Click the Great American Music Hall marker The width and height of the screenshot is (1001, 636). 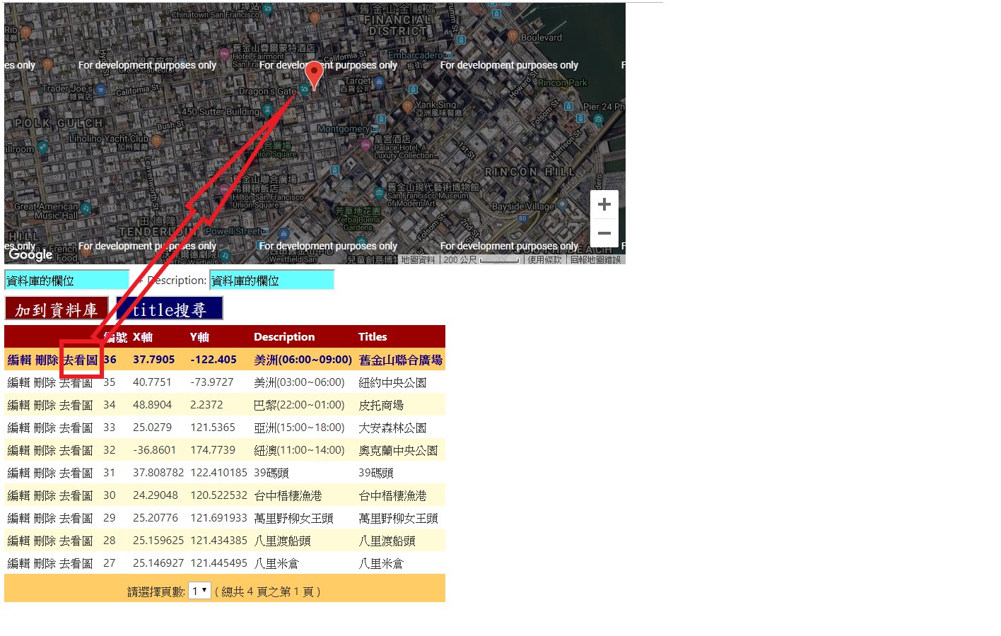(86, 208)
